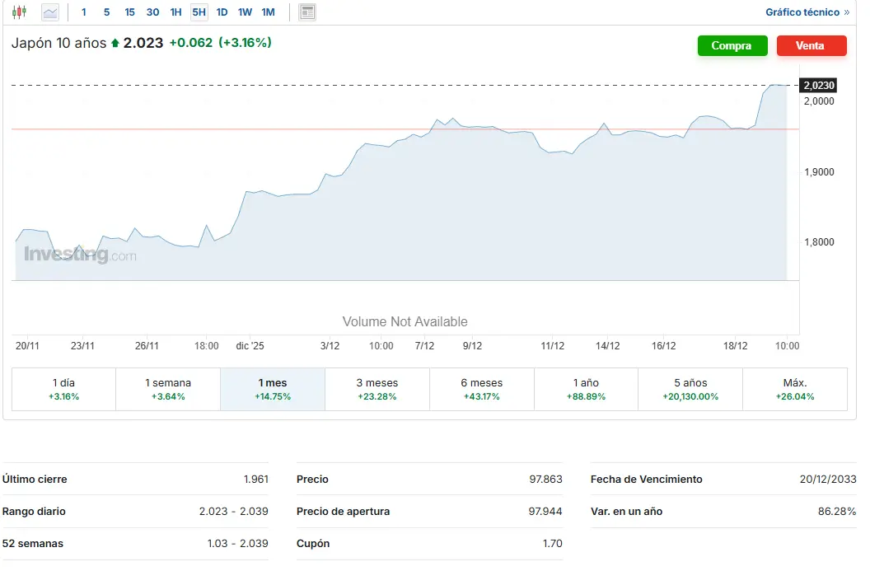The width and height of the screenshot is (870, 571).
Task: Select the 1D chart timeframe
Action: [x=222, y=12]
